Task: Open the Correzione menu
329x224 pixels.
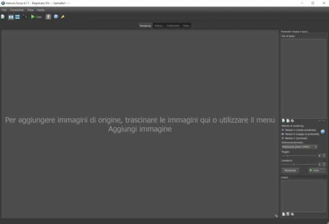Action: [x=17, y=10]
